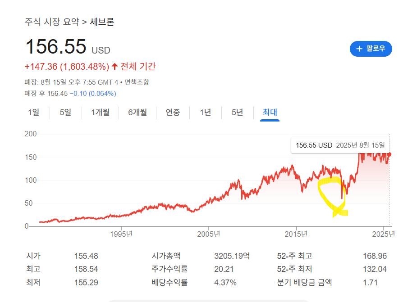Screen dimensions: 403x302
Task: Click the 전체 기간 period text
Action: pos(138,67)
